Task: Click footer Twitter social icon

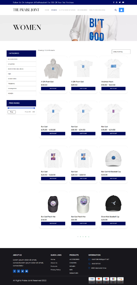Action: 22,271
